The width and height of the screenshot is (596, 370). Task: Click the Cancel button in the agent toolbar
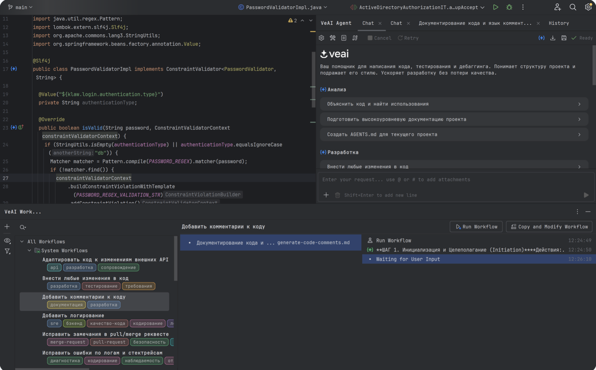tap(379, 38)
